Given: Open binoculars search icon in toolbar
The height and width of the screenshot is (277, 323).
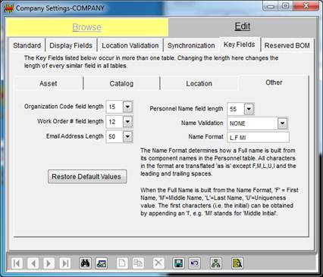Looking at the screenshot, I should click(85, 263).
